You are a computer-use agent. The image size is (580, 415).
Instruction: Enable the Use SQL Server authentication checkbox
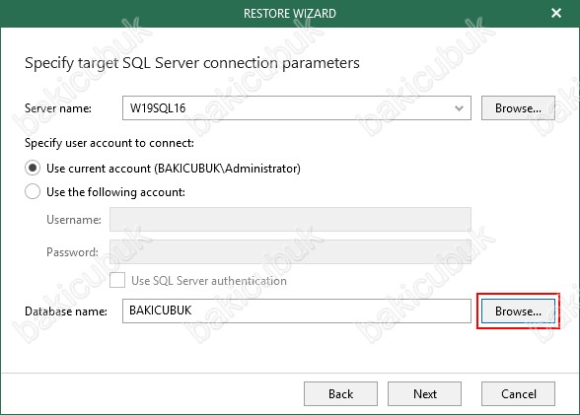(117, 281)
